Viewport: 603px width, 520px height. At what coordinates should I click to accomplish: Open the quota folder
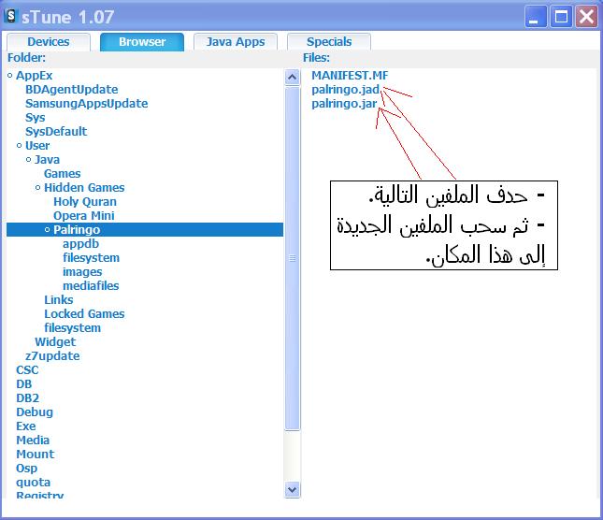point(33,483)
